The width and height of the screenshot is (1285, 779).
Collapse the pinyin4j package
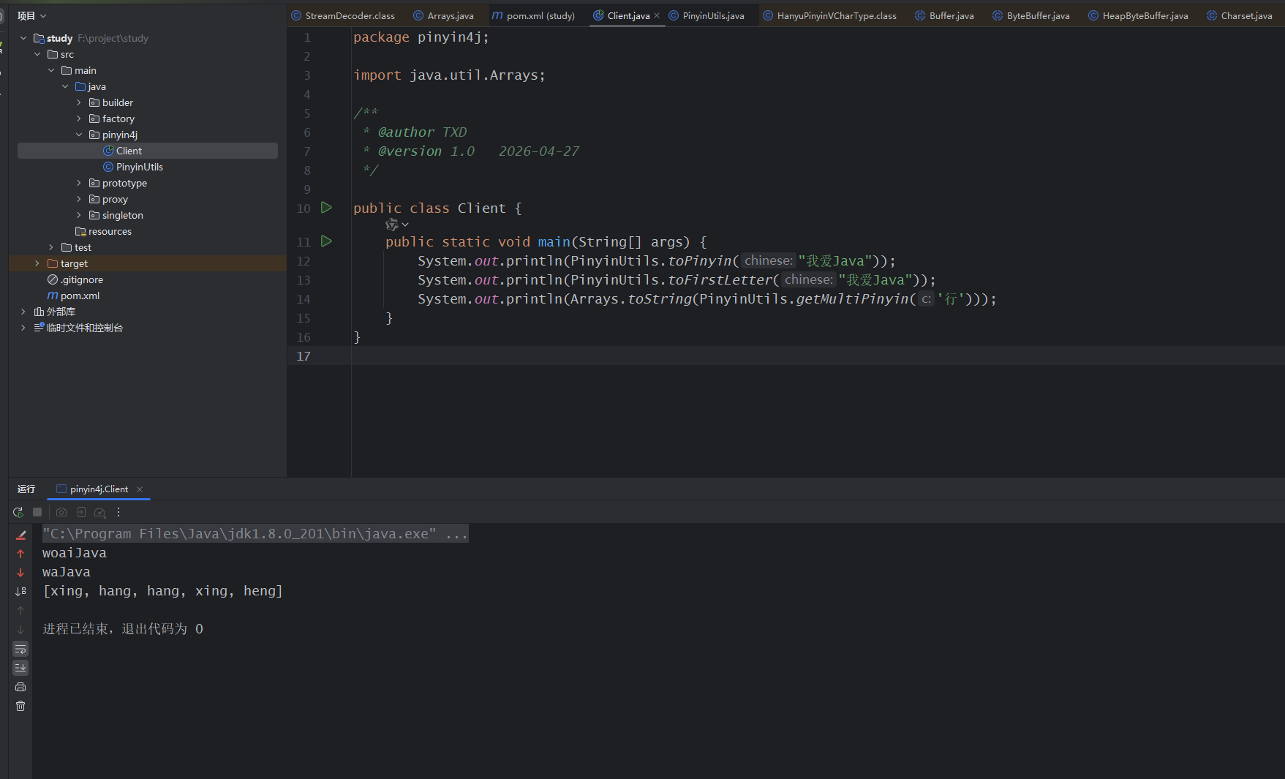(79, 135)
